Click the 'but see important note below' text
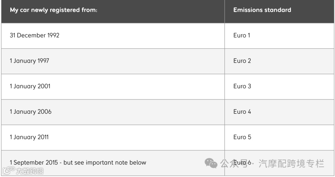335x177 pixels. tap(105, 162)
